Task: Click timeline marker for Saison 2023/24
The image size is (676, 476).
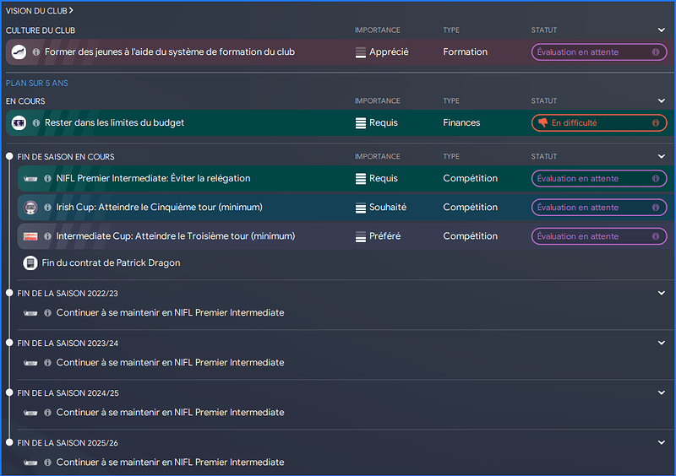Action: click(x=9, y=343)
